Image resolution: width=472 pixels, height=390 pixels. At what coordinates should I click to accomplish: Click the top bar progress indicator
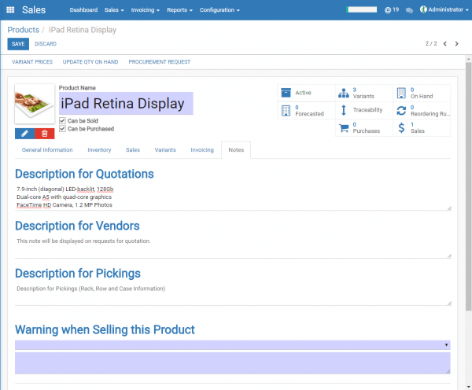[x=361, y=9]
